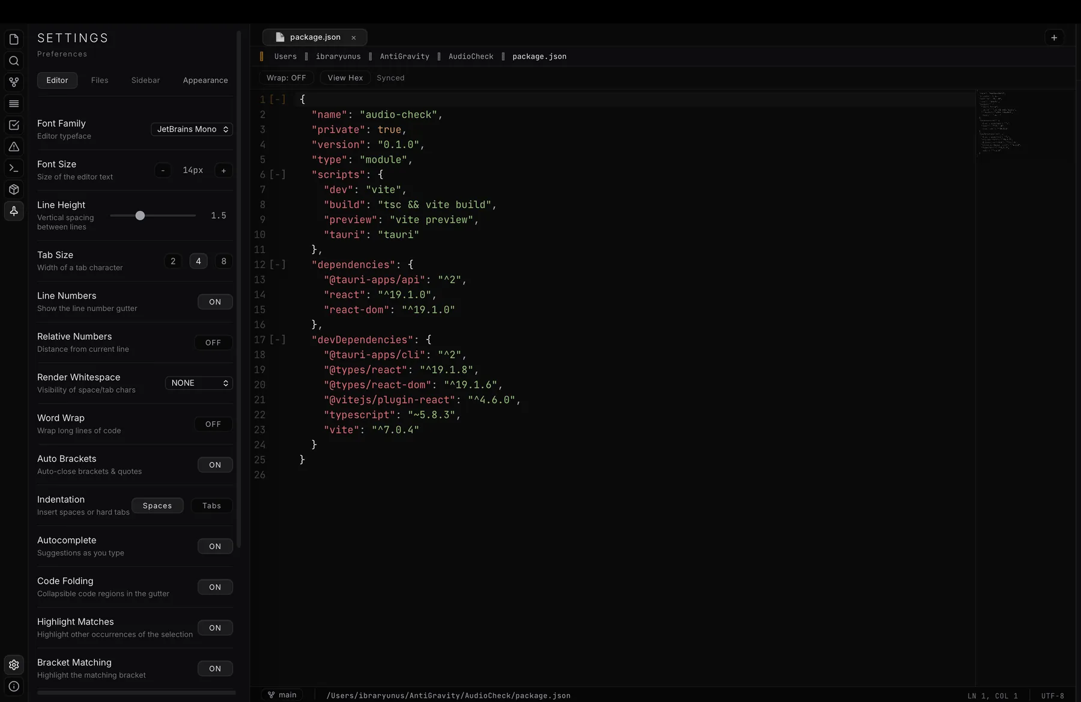The image size is (1081, 702).
Task: Click the Synced status text
Action: [390, 78]
